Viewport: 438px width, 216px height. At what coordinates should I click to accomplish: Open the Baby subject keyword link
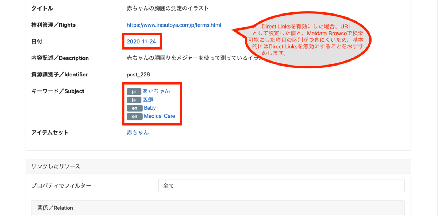point(150,108)
